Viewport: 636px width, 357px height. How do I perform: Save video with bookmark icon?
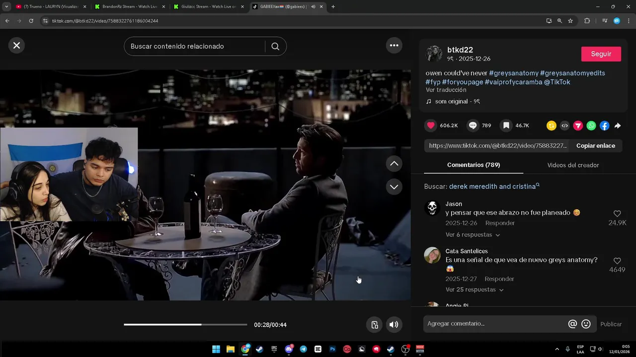coord(506,125)
